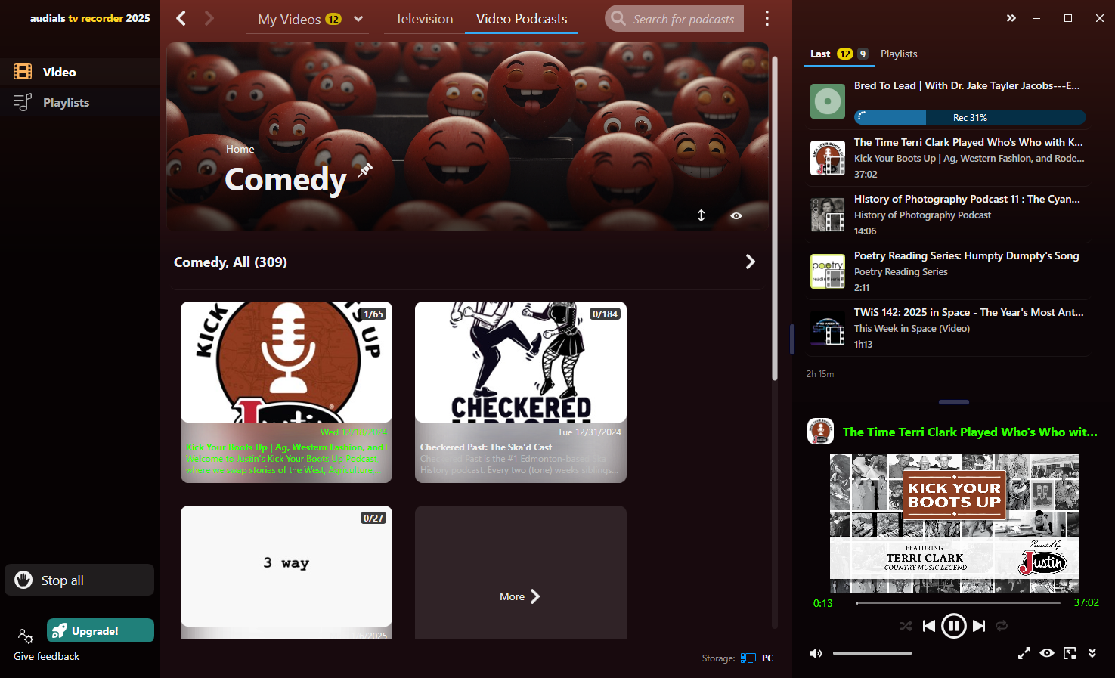Click the PC storage monitor icon
1115x678 pixels.
[x=748, y=658]
